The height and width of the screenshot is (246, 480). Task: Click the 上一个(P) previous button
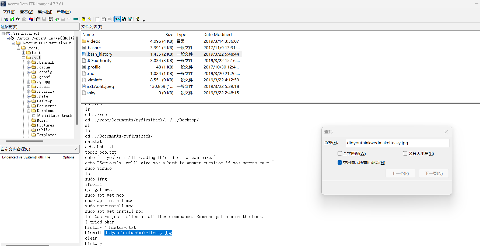(400, 173)
